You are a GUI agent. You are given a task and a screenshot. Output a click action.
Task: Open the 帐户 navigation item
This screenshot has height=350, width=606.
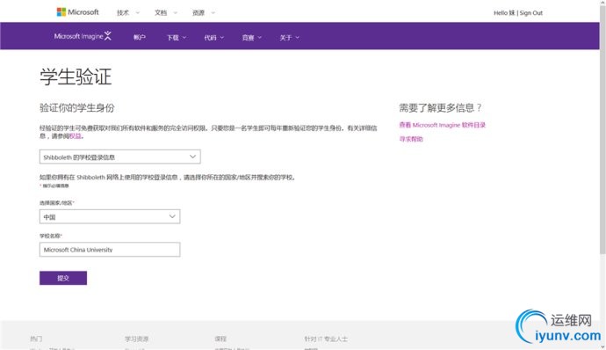pyautogui.click(x=139, y=37)
